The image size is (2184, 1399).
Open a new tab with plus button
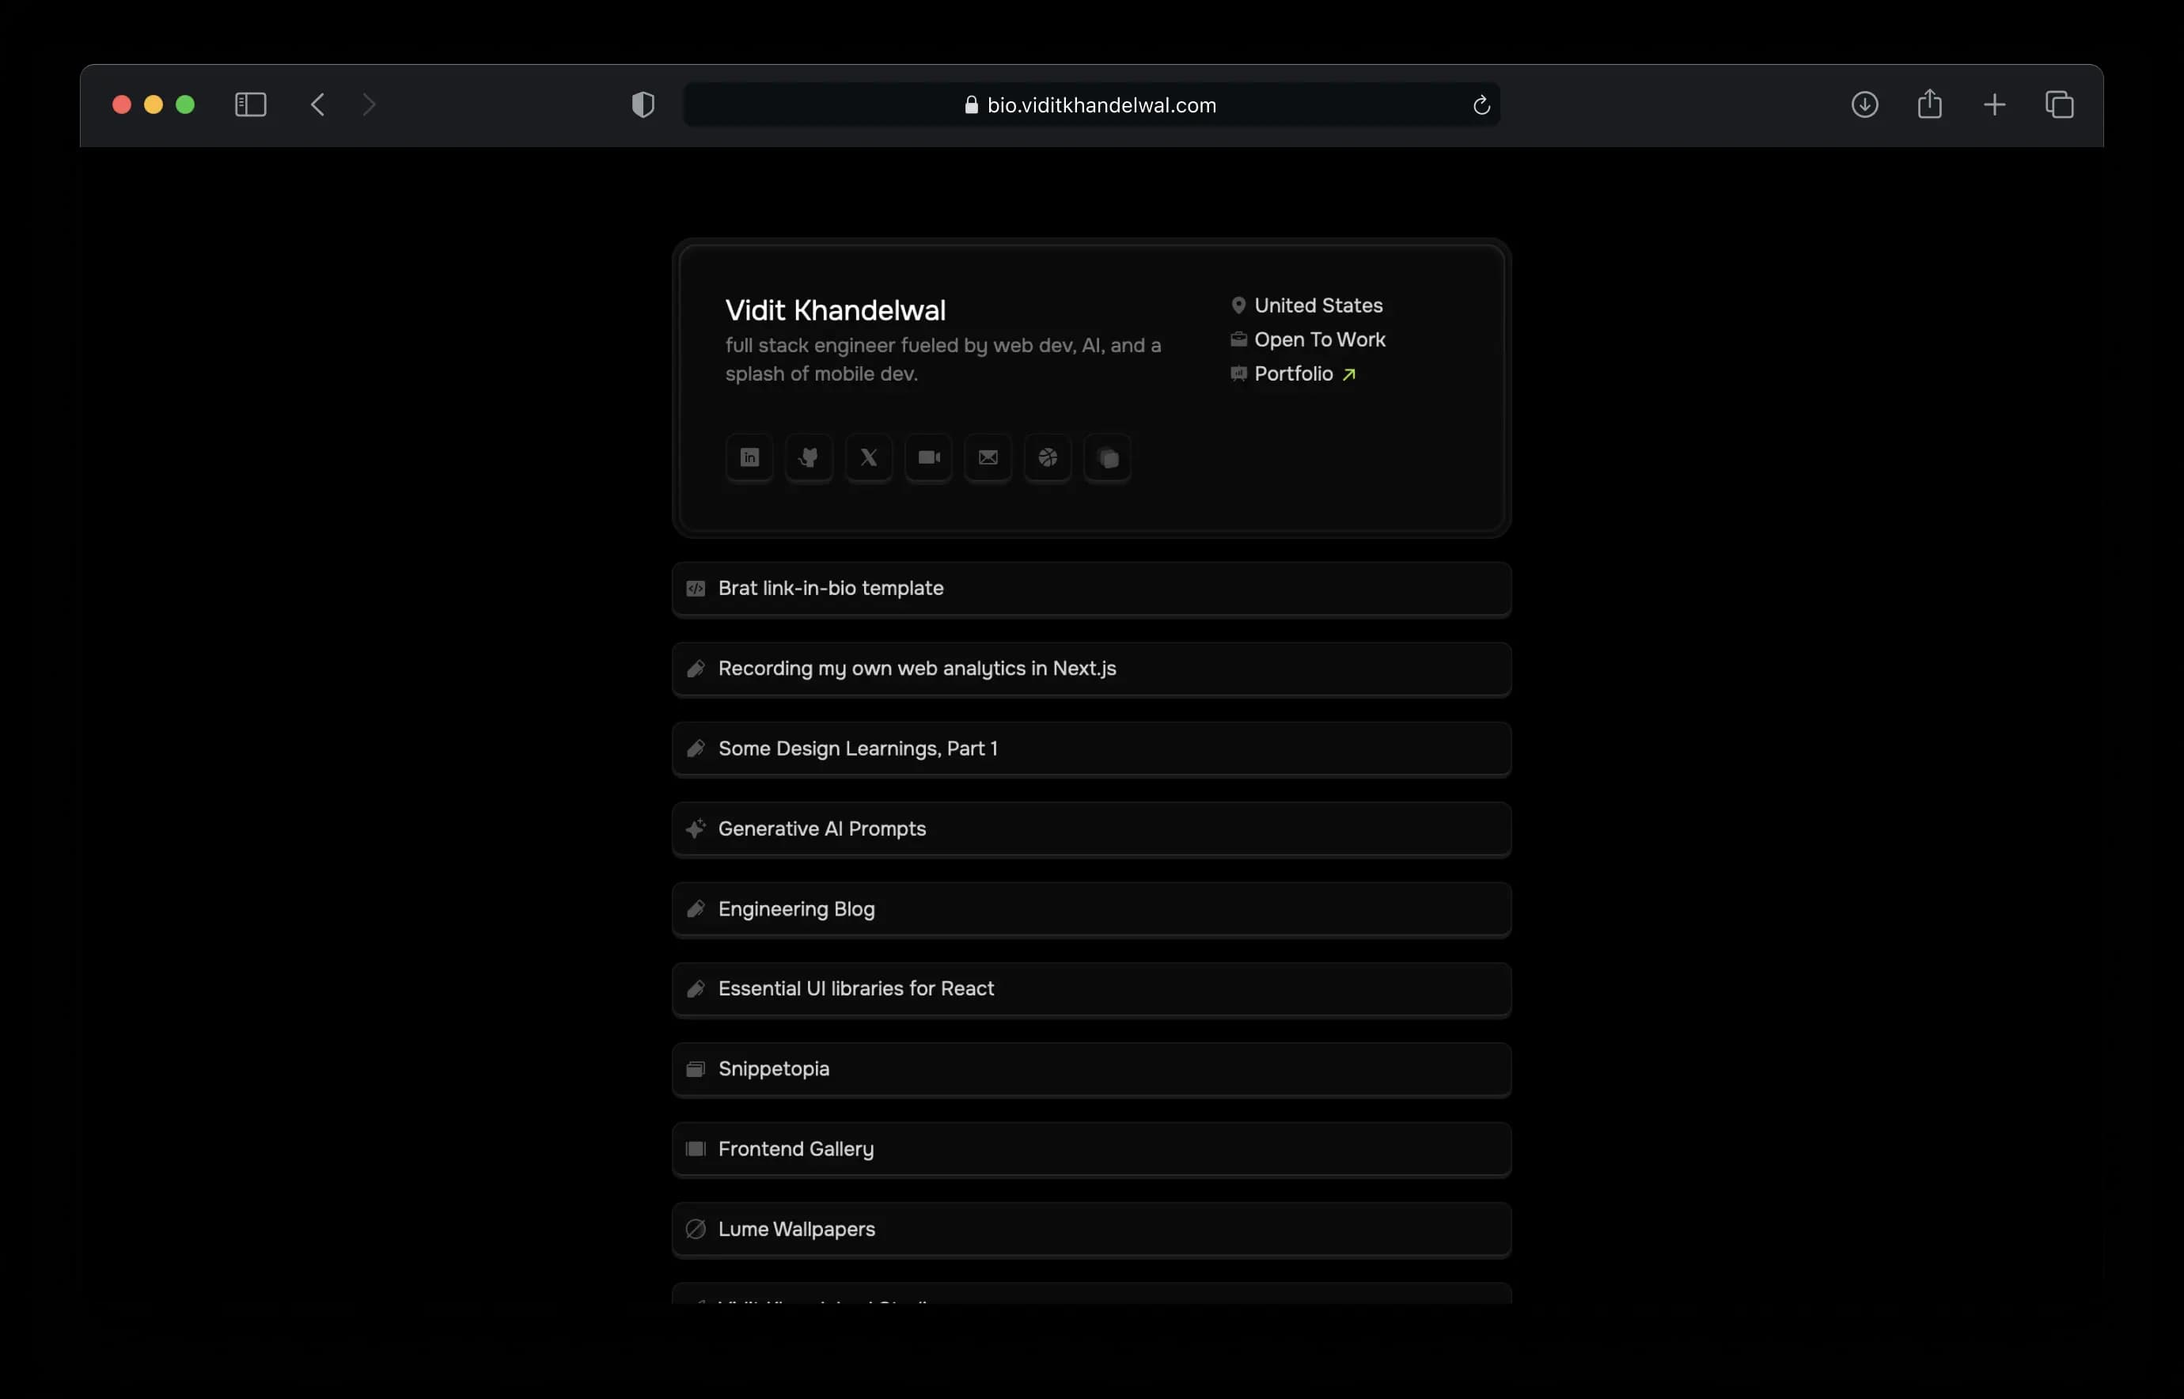pos(1994,104)
